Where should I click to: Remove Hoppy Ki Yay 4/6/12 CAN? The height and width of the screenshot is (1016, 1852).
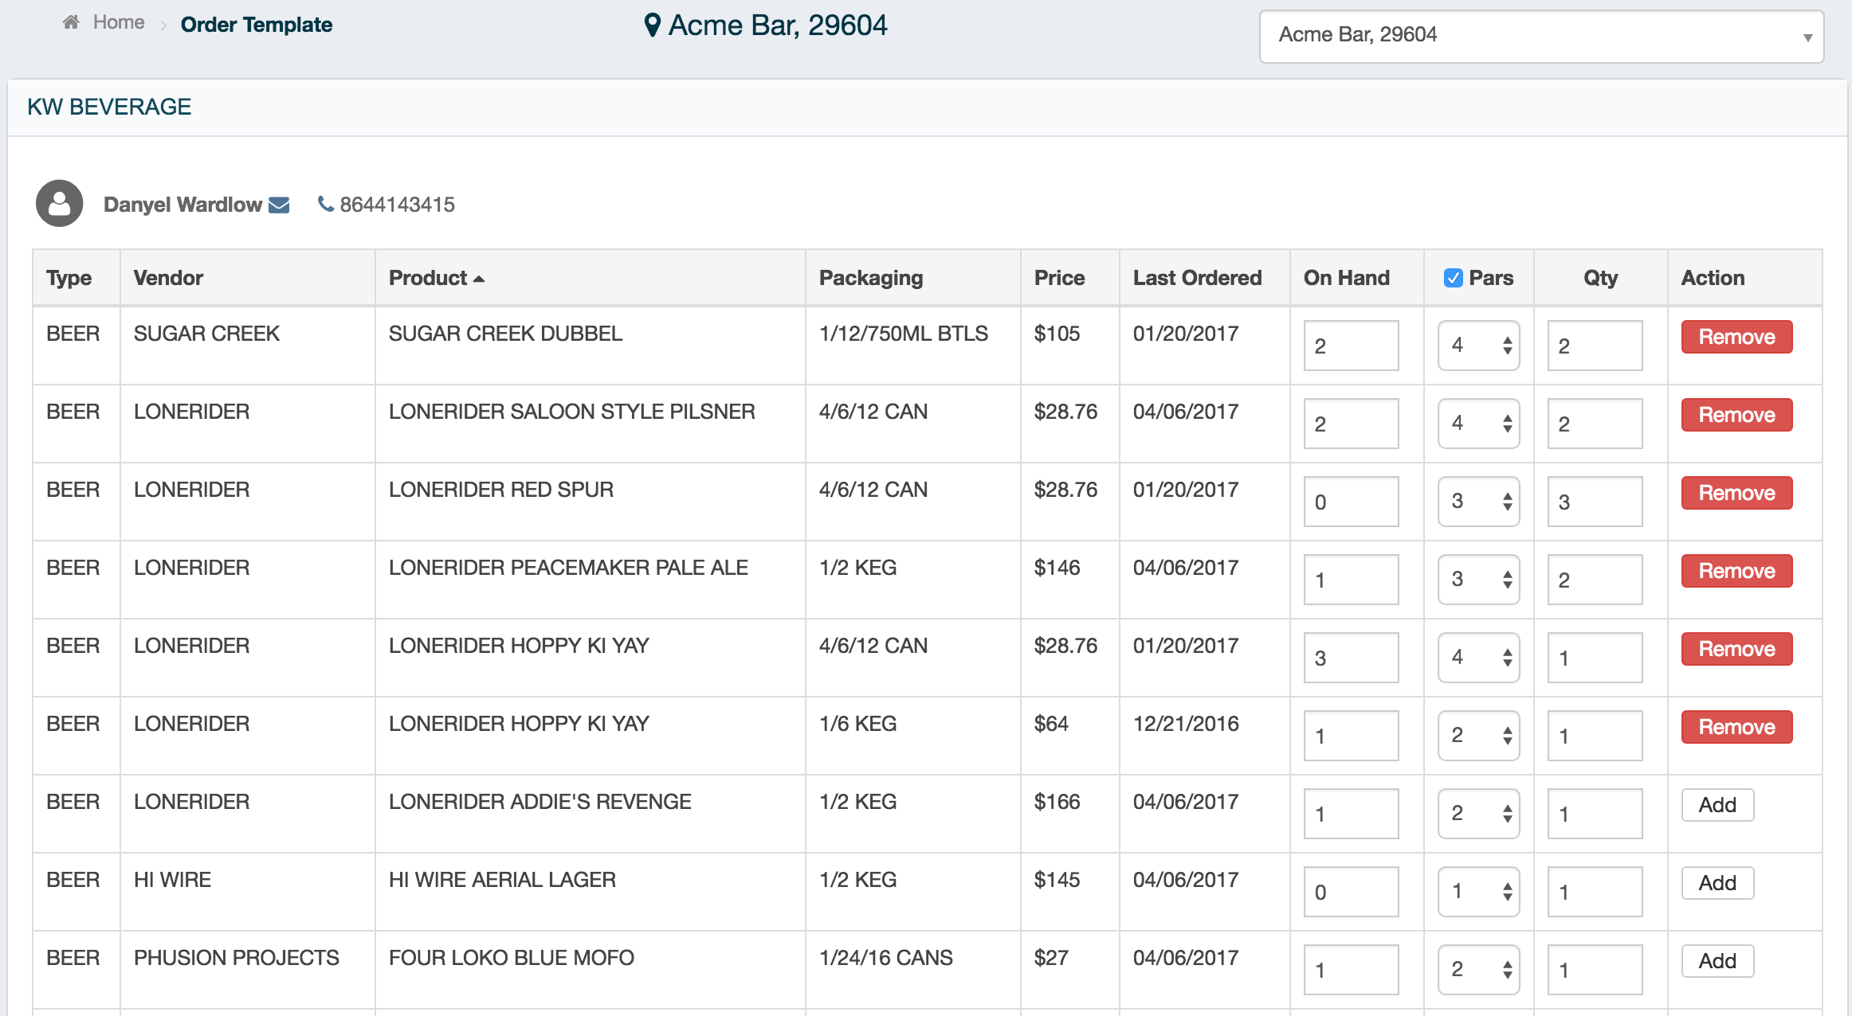click(x=1736, y=649)
